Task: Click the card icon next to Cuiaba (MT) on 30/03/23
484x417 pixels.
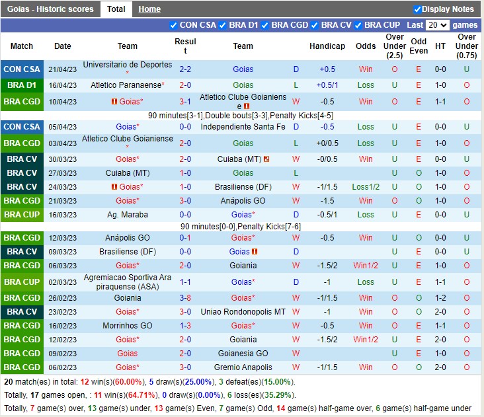Action: point(266,159)
